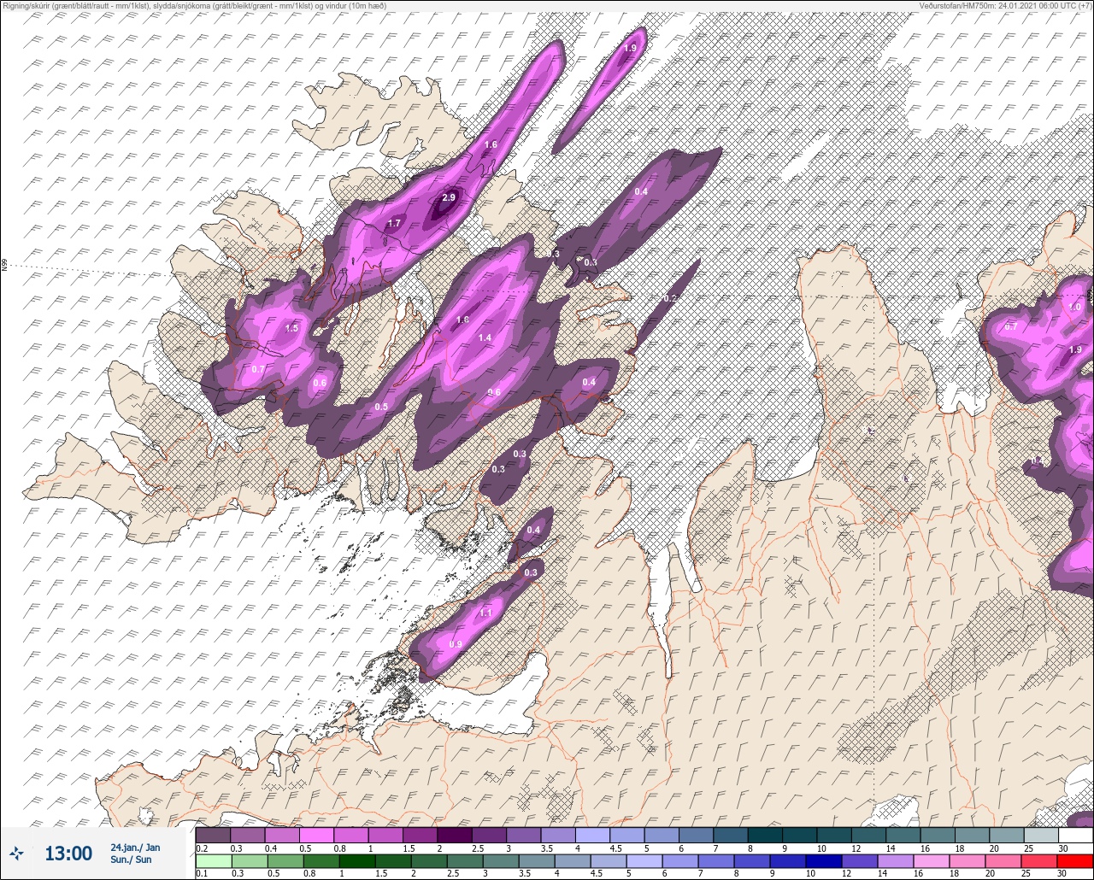Image resolution: width=1094 pixels, height=880 pixels.
Task: Pick bottom-row pale green swatch between 0.1 and 0.3
Action: (x=213, y=861)
